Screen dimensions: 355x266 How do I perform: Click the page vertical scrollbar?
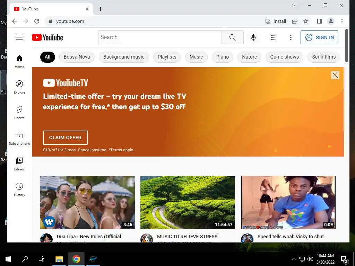(x=346, y=45)
